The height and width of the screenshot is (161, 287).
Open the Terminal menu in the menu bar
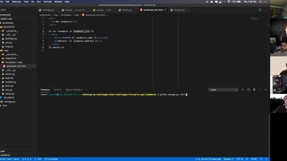48,2
